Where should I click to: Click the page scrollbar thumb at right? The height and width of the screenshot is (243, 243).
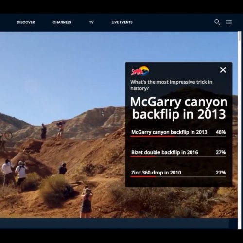tap(240, 36)
